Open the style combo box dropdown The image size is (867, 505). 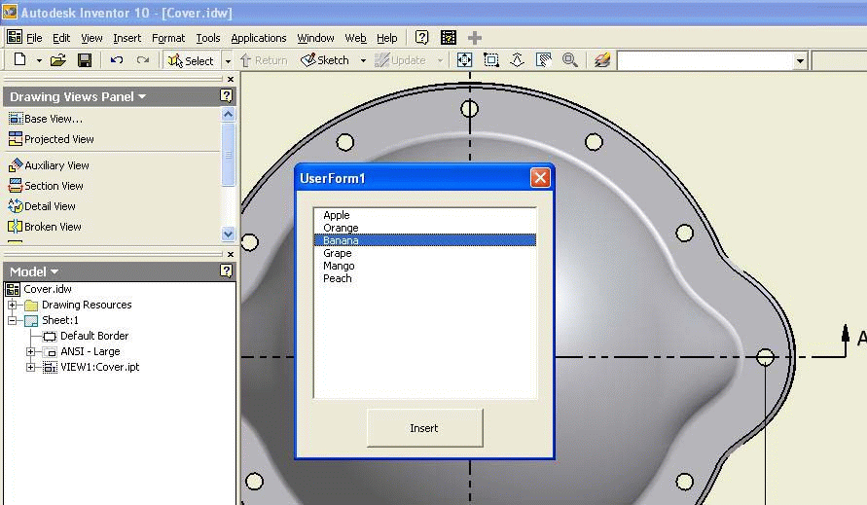point(800,61)
